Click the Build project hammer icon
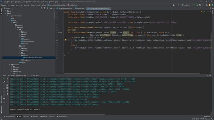The image size is (214, 120). [x=178, y=5]
